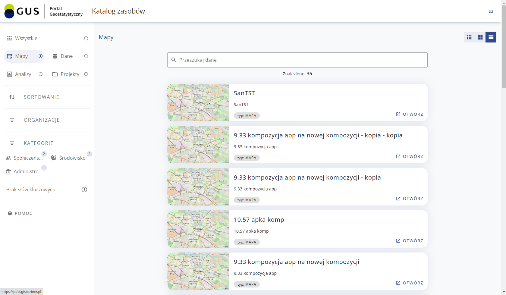Click the Kategorie filter icon

(12, 143)
